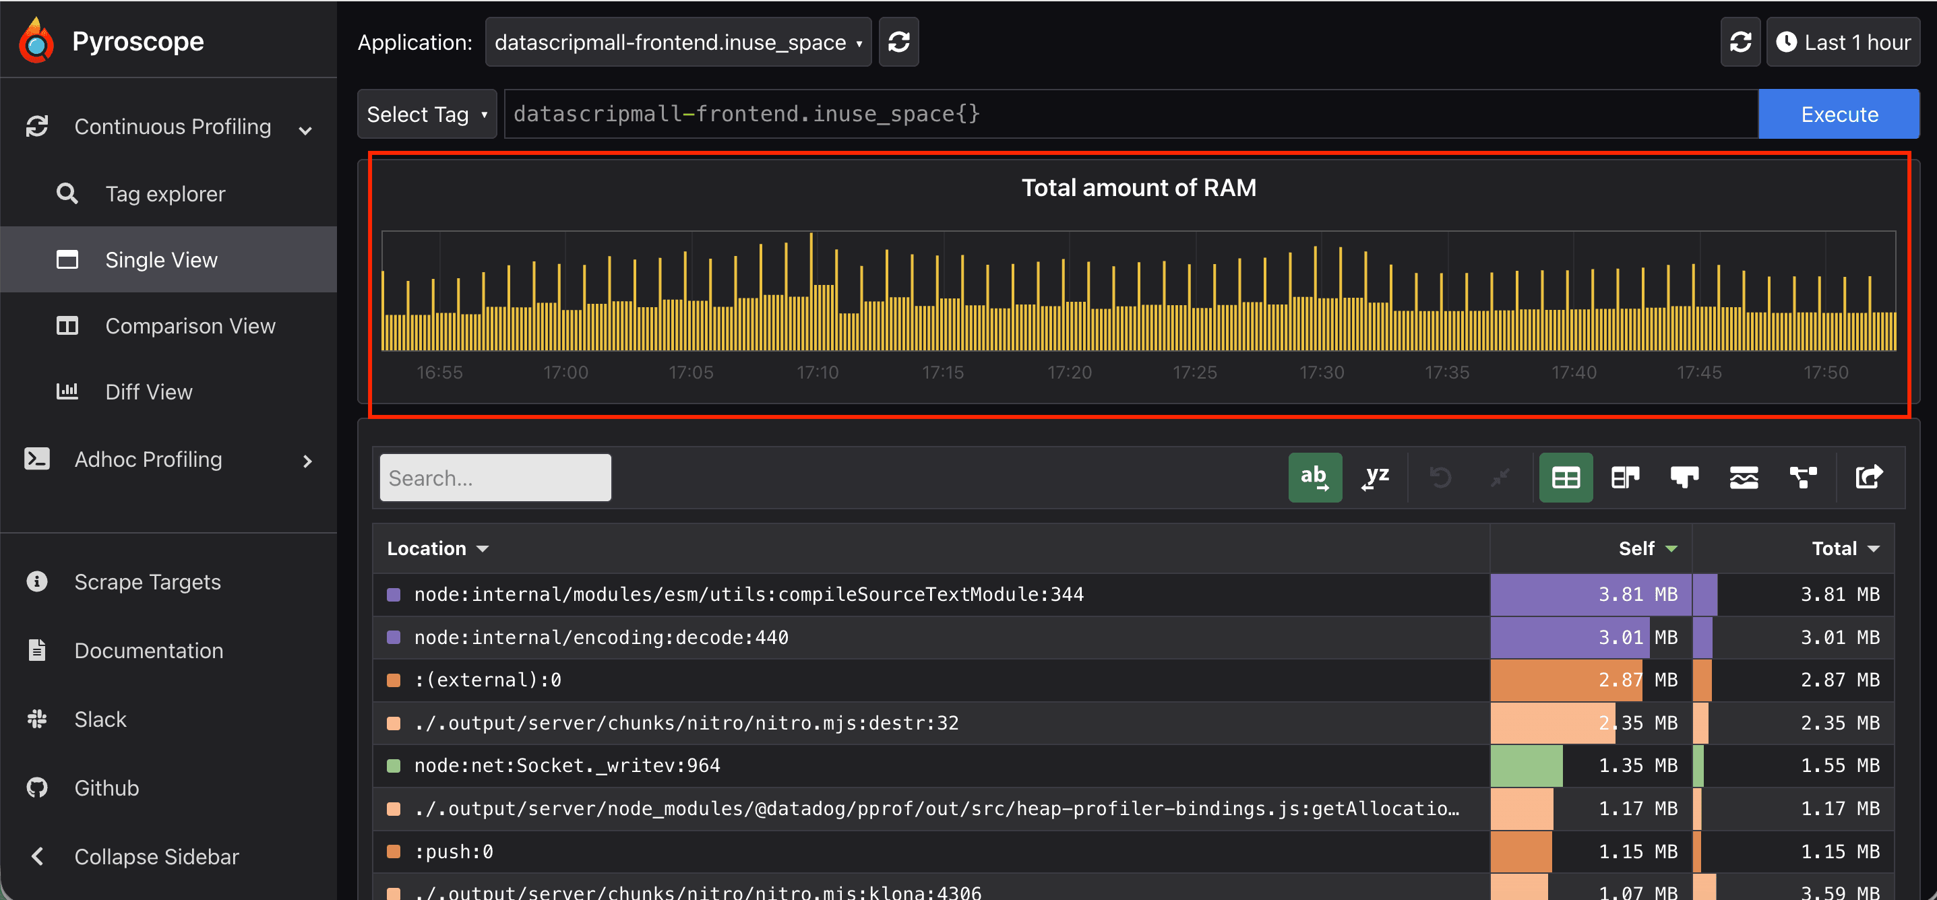Open the Diff View from the sidebar
Image resolution: width=1937 pixels, height=900 pixels.
click(148, 391)
